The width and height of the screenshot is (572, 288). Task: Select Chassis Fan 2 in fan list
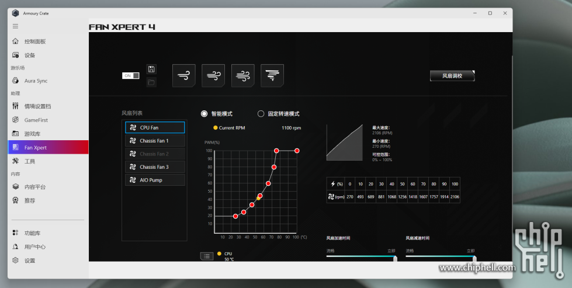click(155, 154)
